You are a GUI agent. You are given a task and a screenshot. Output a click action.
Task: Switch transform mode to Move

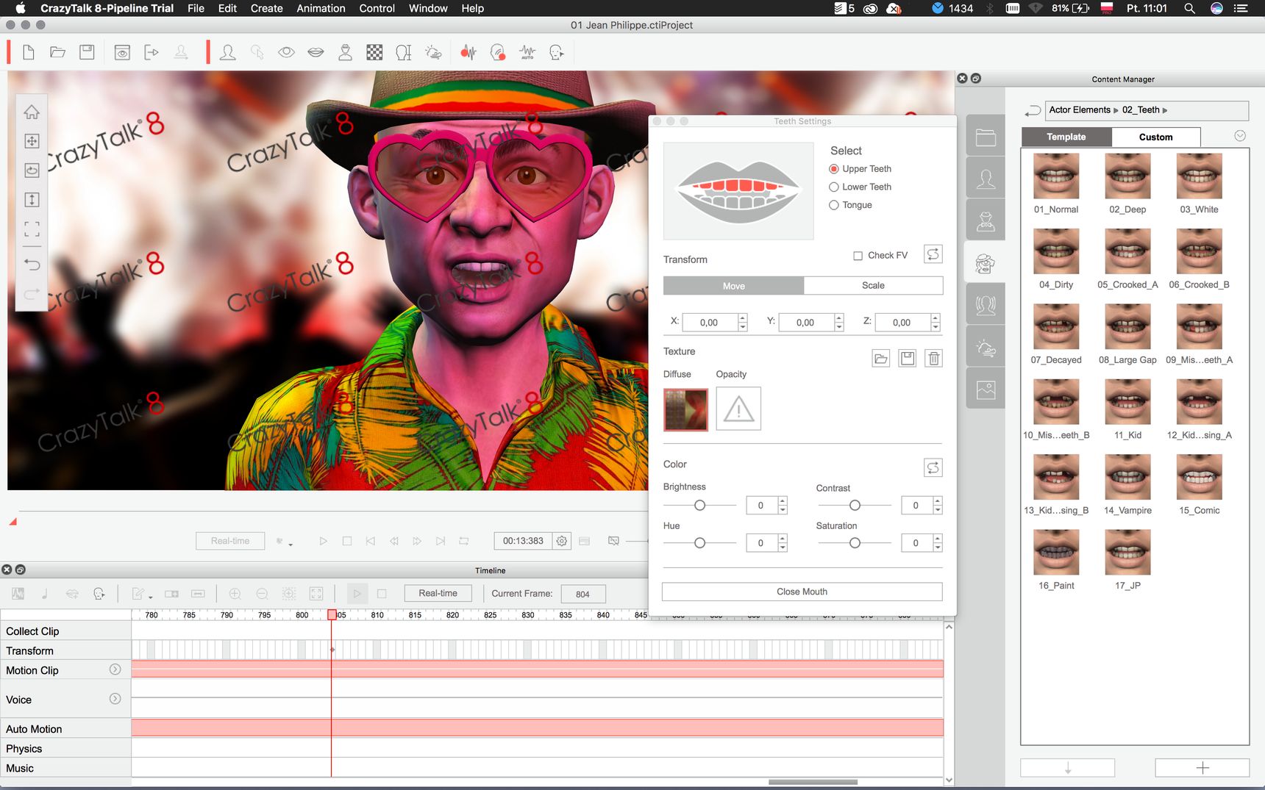pyautogui.click(x=733, y=286)
